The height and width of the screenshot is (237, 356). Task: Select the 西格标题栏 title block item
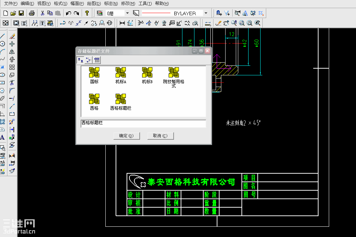click(121, 102)
